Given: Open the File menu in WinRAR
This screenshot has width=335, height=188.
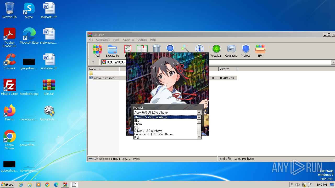Looking at the screenshot, I should [91, 40].
